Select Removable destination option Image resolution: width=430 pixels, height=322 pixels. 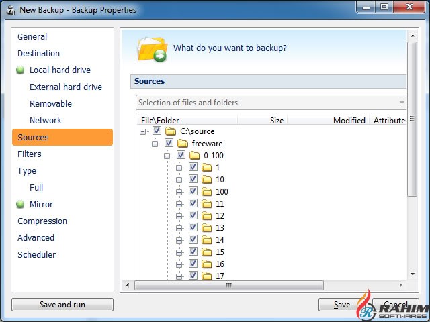[x=51, y=104]
